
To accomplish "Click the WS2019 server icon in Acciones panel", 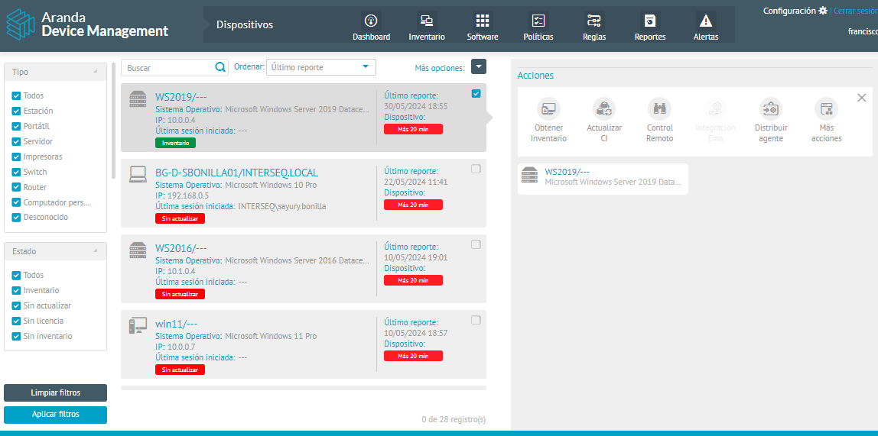I will click(529, 175).
